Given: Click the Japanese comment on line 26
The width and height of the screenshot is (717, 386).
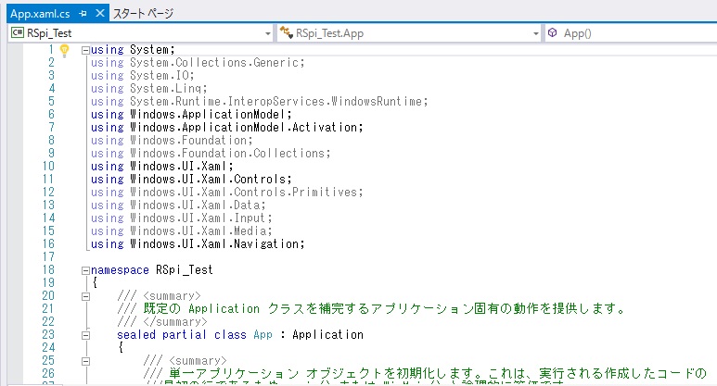Looking at the screenshot, I should point(425,374).
